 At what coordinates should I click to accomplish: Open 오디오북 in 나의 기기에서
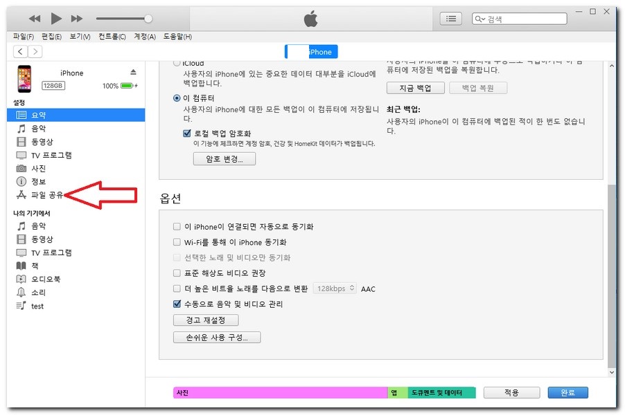click(46, 279)
